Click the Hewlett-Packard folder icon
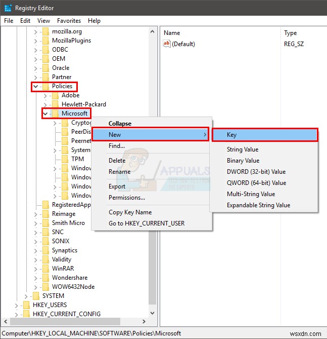Viewport: 327px width, 339px height. 55,104
